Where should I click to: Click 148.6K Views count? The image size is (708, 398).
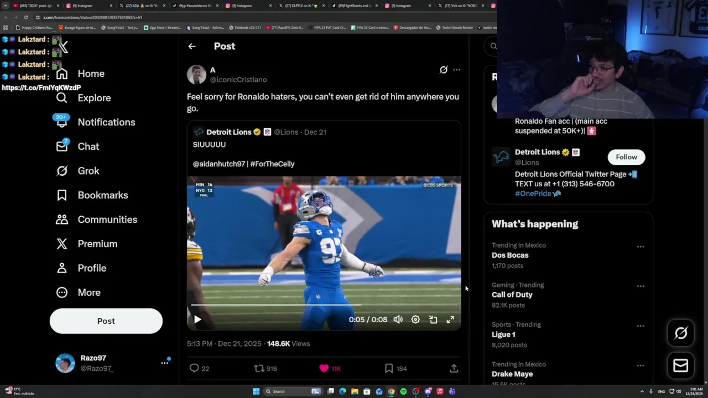[x=288, y=344]
